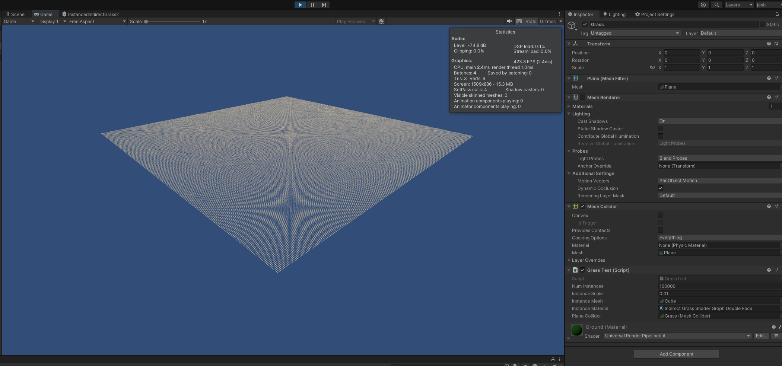
Task: Switch to the Scene tab
Action: (x=15, y=14)
